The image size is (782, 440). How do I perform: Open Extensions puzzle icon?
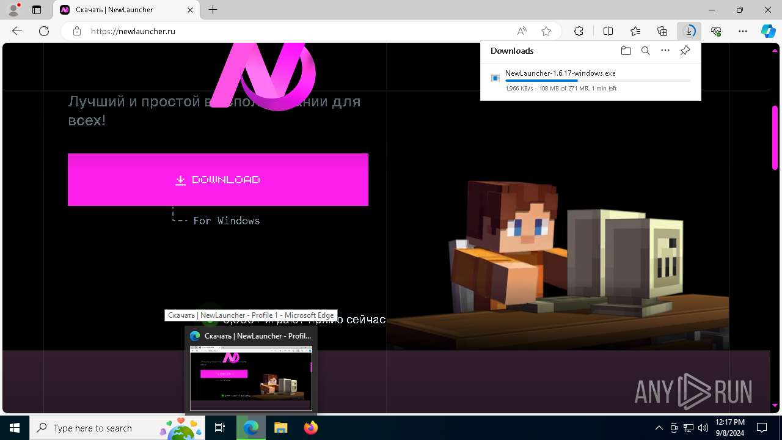pyautogui.click(x=579, y=31)
